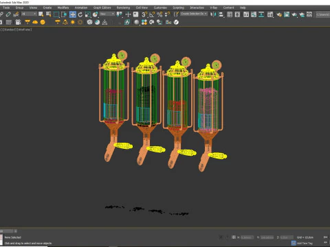Open the Customize menu
The image size is (330, 247).
click(160, 8)
